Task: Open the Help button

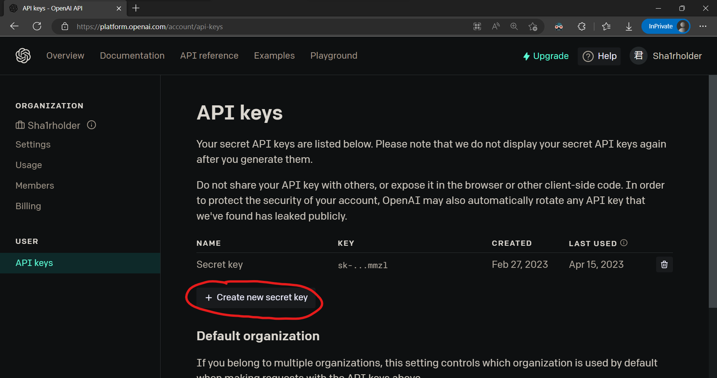Action: click(599, 56)
